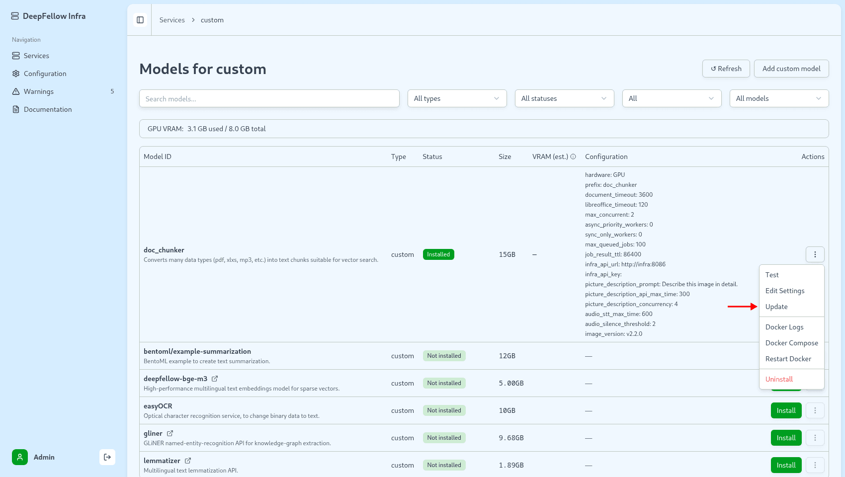Choose Uninstall in the context menu
This screenshot has width=845, height=477.
click(791, 379)
